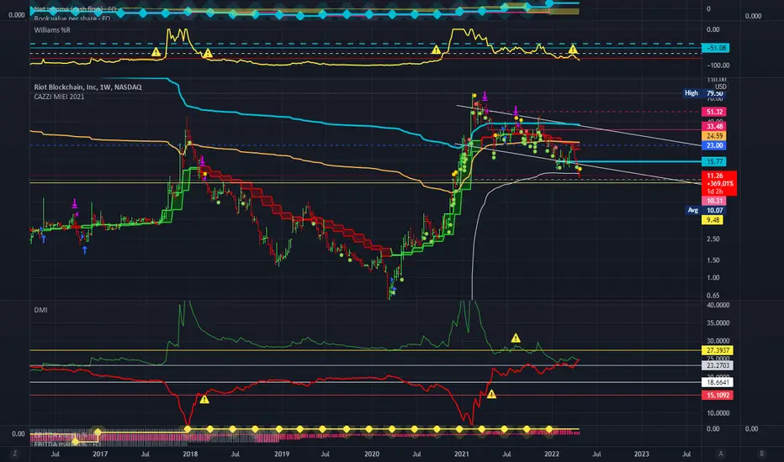This screenshot has width=784, height=462.
Task: Click the red 15.1092 DMI label
Action: (718, 395)
